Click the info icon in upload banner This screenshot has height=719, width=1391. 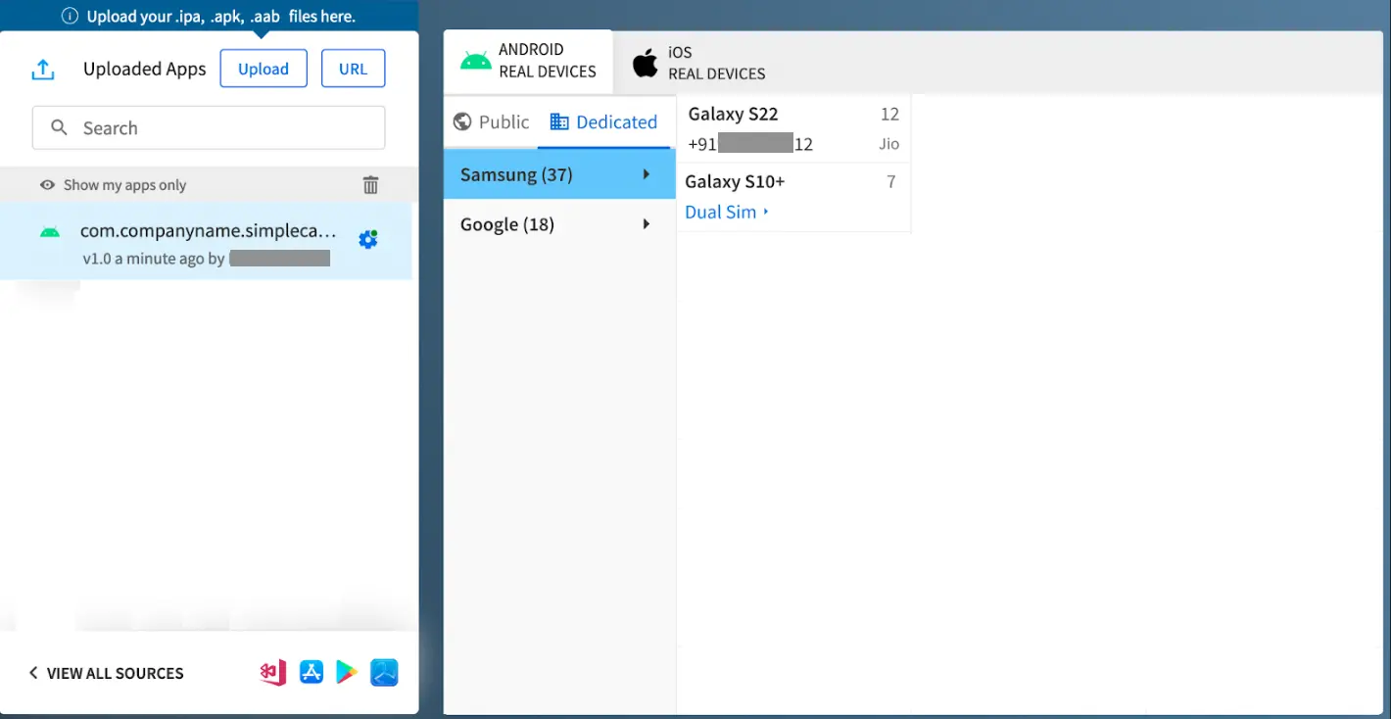click(x=70, y=17)
